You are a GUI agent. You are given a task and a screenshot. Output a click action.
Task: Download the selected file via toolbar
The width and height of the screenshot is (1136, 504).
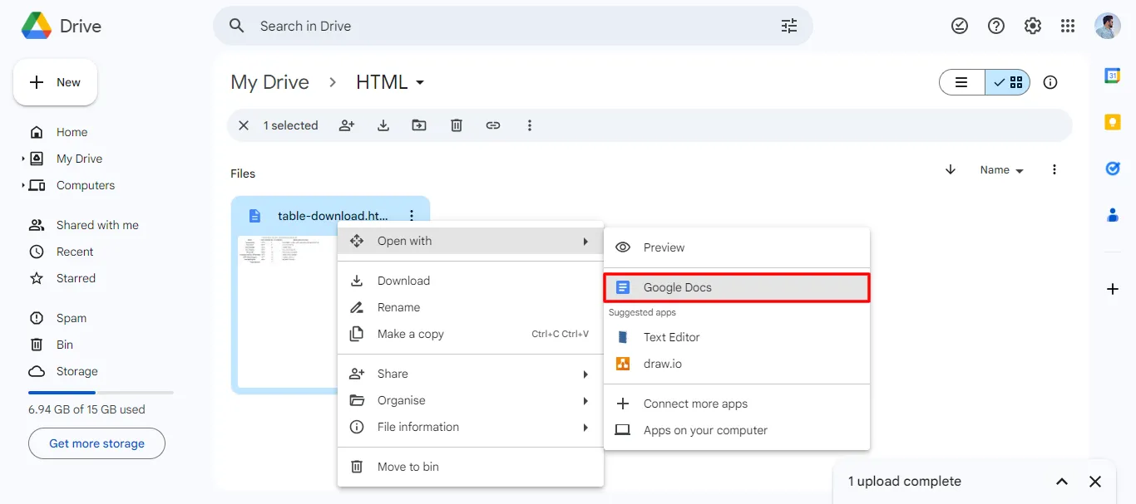(383, 125)
